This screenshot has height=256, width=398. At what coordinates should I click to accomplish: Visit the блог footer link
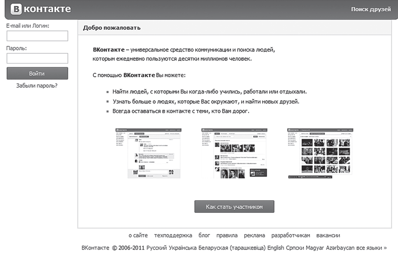tap(204, 236)
